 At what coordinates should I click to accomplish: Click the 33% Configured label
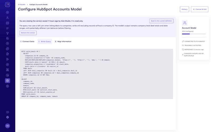[x=188, y=31]
